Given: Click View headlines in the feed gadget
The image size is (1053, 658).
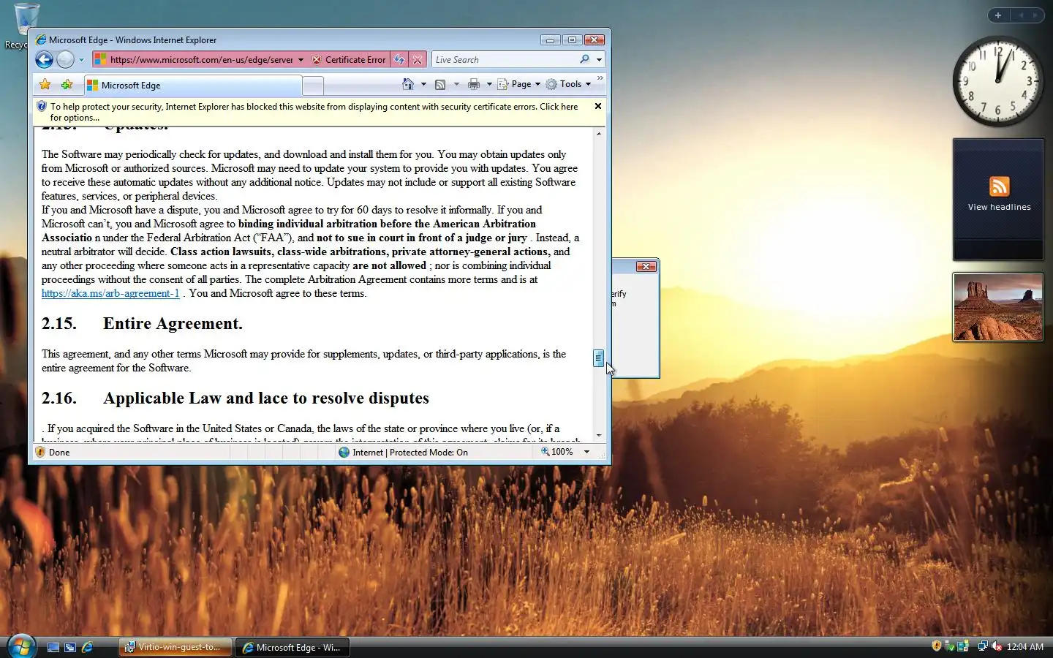Looking at the screenshot, I should click(999, 207).
